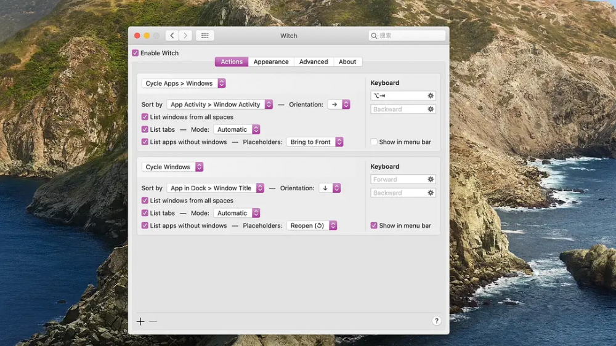Open the Cycle Apps > Windows action dropdown
The width and height of the screenshot is (616, 346).
184,83
